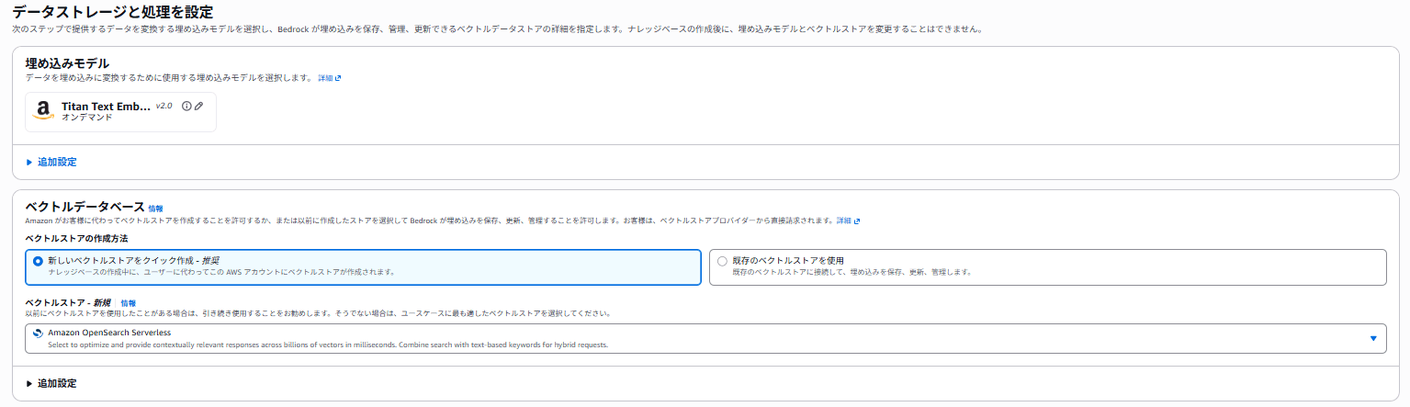The height and width of the screenshot is (407, 1410).
Task: Click the pencil edit icon beside Titan Text Embeddings
Action: (198, 107)
